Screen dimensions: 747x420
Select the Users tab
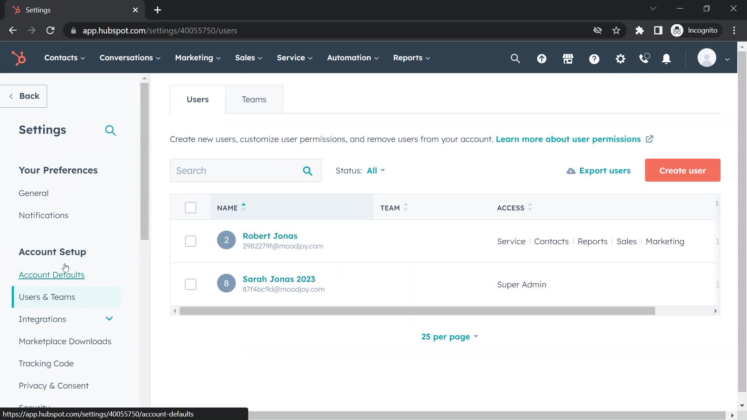coord(198,99)
